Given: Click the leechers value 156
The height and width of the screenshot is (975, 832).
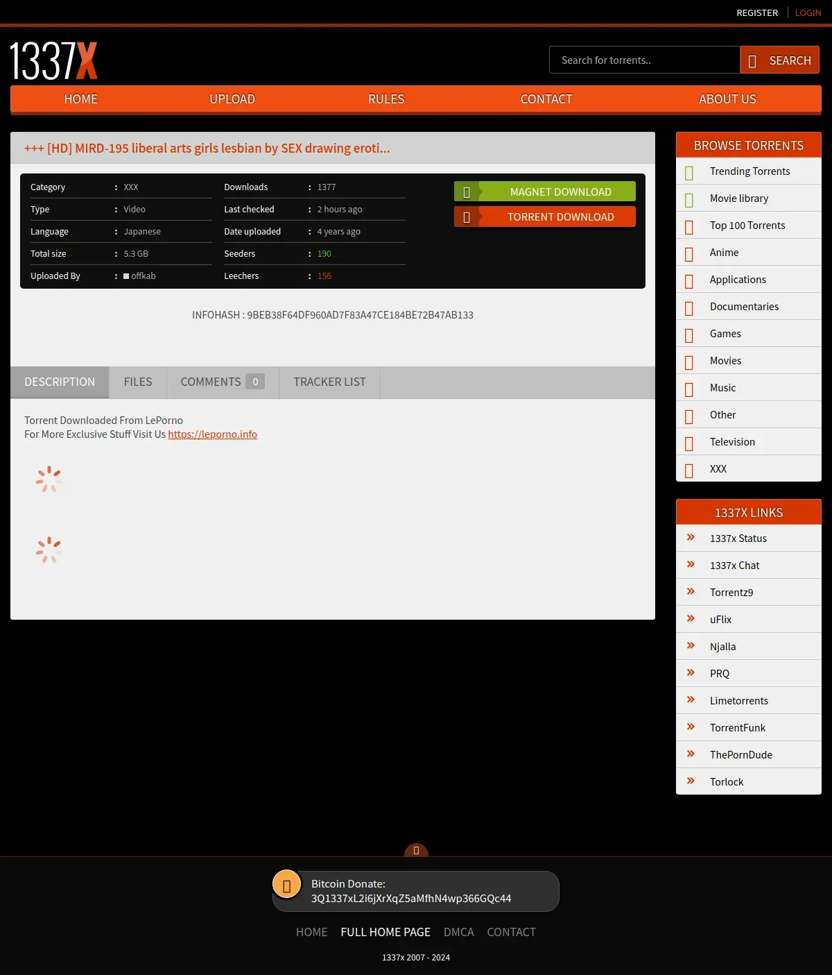Looking at the screenshot, I should pos(324,276).
